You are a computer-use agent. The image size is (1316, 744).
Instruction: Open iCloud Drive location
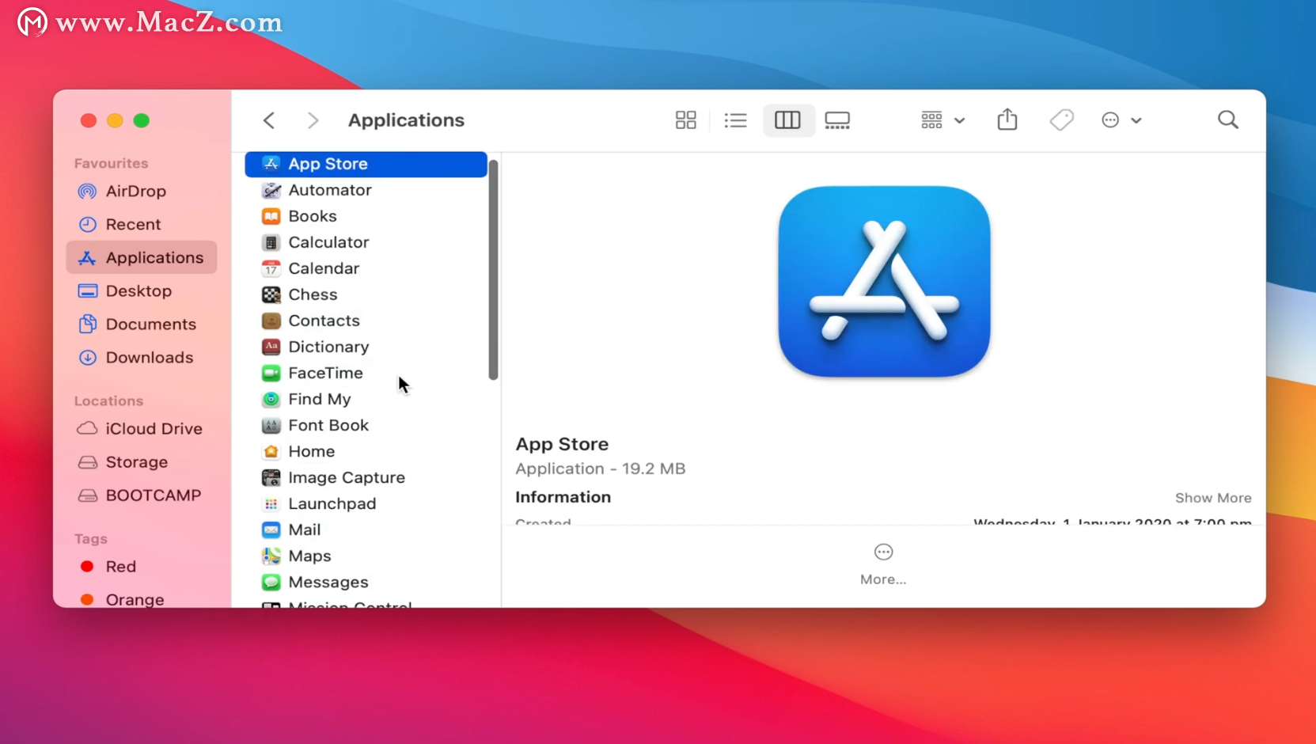tap(142, 429)
